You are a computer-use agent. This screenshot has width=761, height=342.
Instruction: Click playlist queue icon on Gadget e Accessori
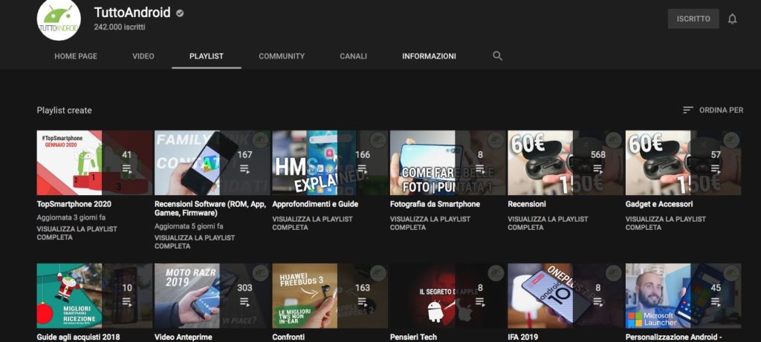(716, 169)
